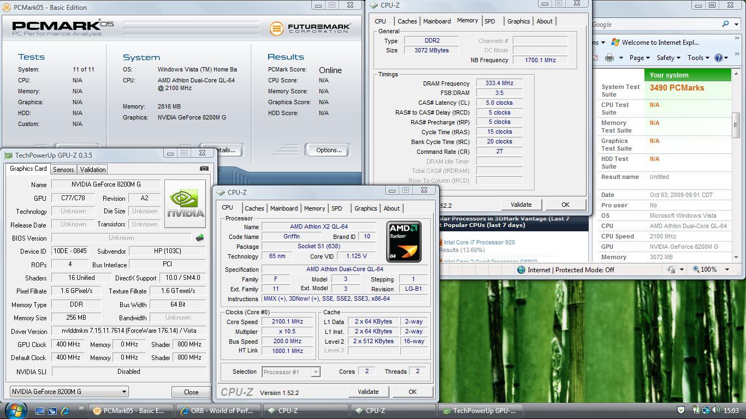Click Switch between windows quick launch icon
Image resolution: width=746 pixels, height=419 pixels.
pos(52,411)
